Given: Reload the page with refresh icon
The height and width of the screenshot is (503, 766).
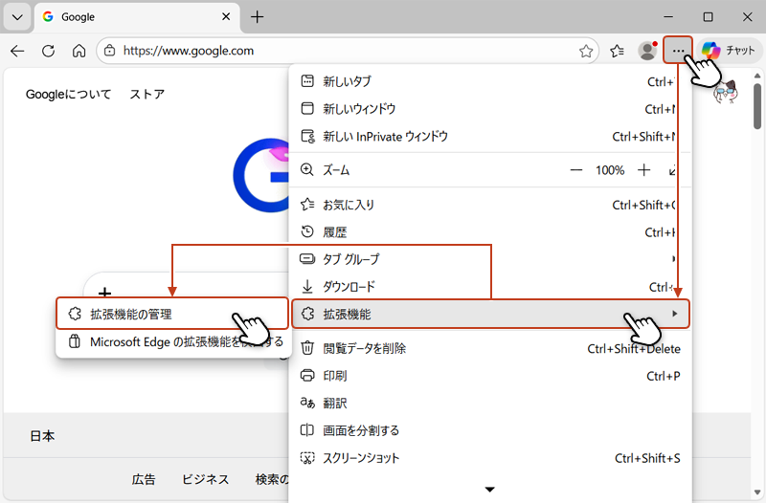Looking at the screenshot, I should pyautogui.click(x=49, y=51).
